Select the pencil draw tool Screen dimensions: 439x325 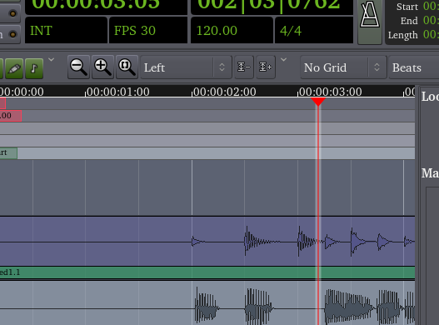pos(14,68)
